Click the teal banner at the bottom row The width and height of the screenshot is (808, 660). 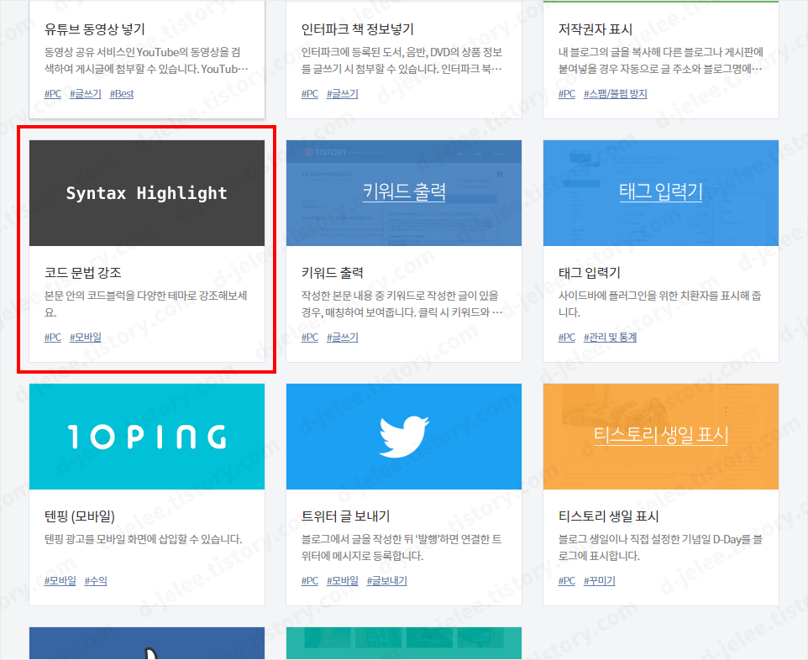[404, 647]
